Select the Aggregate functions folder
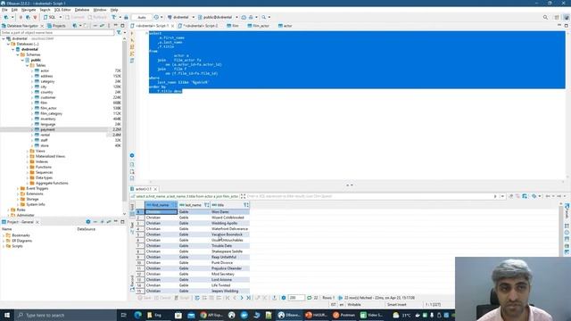The height and width of the screenshot is (321, 571). [x=52, y=183]
